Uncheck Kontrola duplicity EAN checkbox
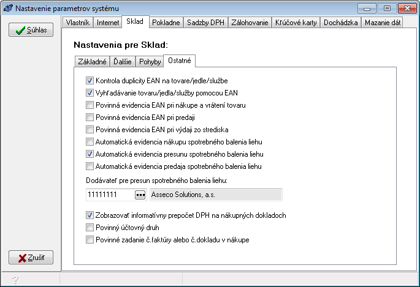Image resolution: width=420 pixels, height=287 pixels. click(x=90, y=80)
